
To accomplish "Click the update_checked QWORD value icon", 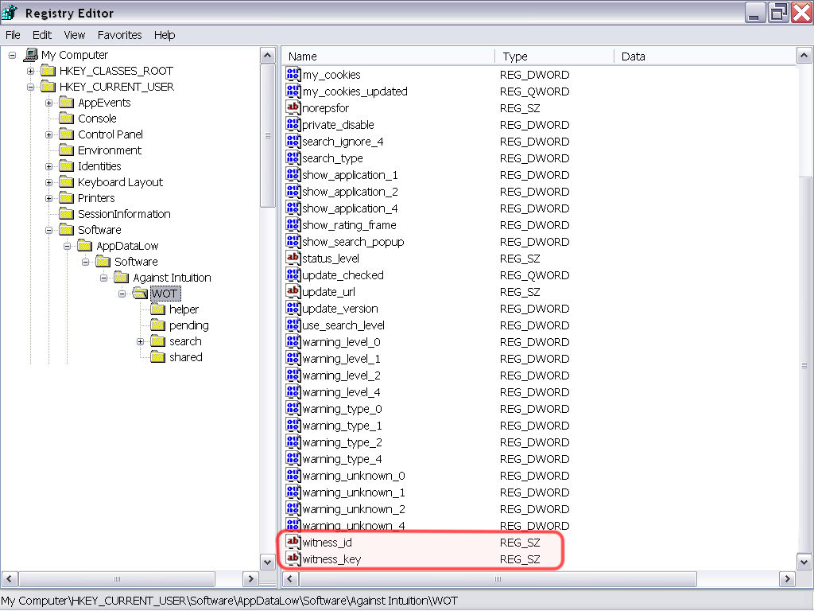I will [293, 274].
